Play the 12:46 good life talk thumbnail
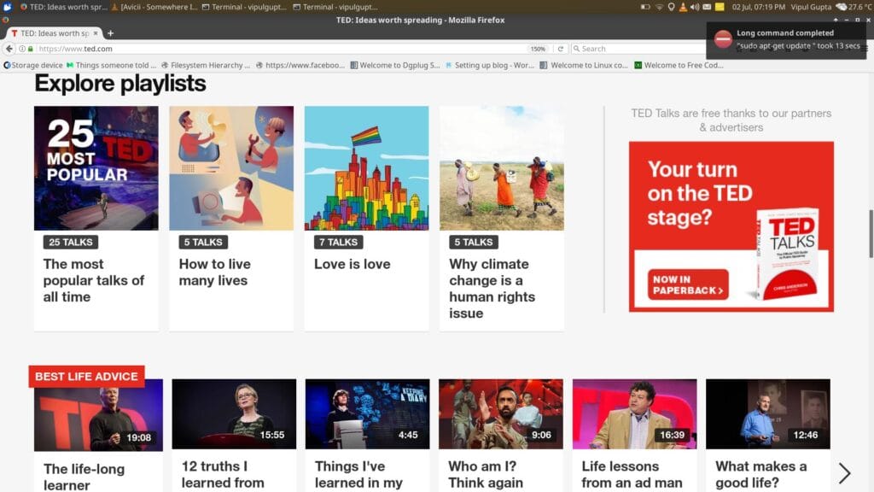The height and width of the screenshot is (492, 874). coord(768,414)
